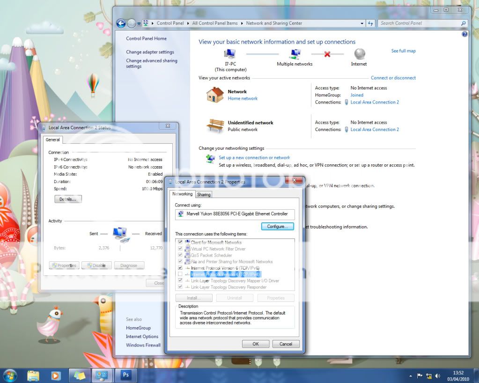Open Internet Options under See also
The width and height of the screenshot is (479, 383).
click(142, 336)
